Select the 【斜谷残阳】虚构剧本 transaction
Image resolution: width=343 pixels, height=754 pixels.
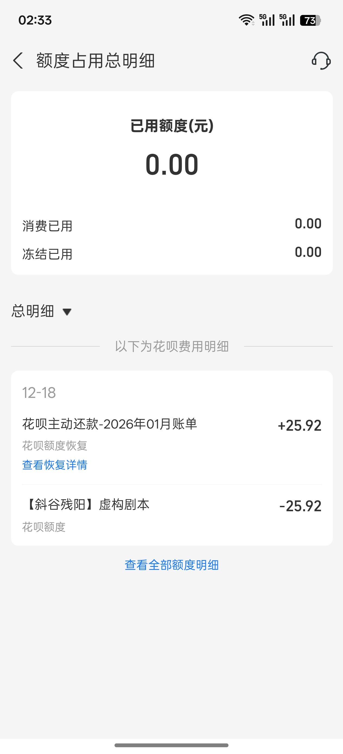(x=88, y=505)
